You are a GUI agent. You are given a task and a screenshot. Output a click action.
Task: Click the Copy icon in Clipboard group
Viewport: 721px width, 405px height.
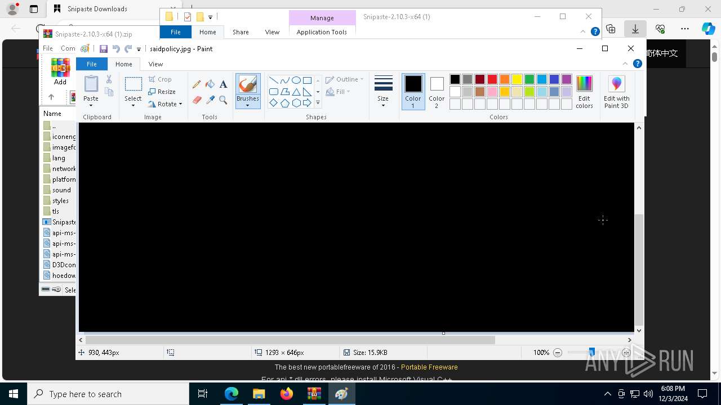point(109,92)
